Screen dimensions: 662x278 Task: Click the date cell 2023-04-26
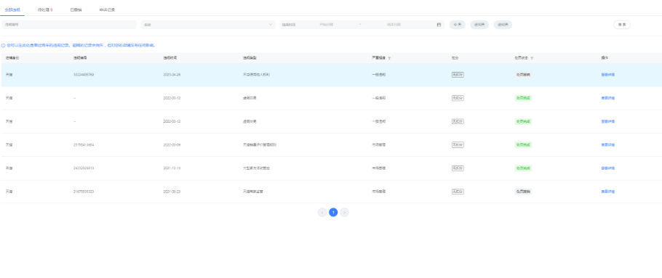click(172, 75)
